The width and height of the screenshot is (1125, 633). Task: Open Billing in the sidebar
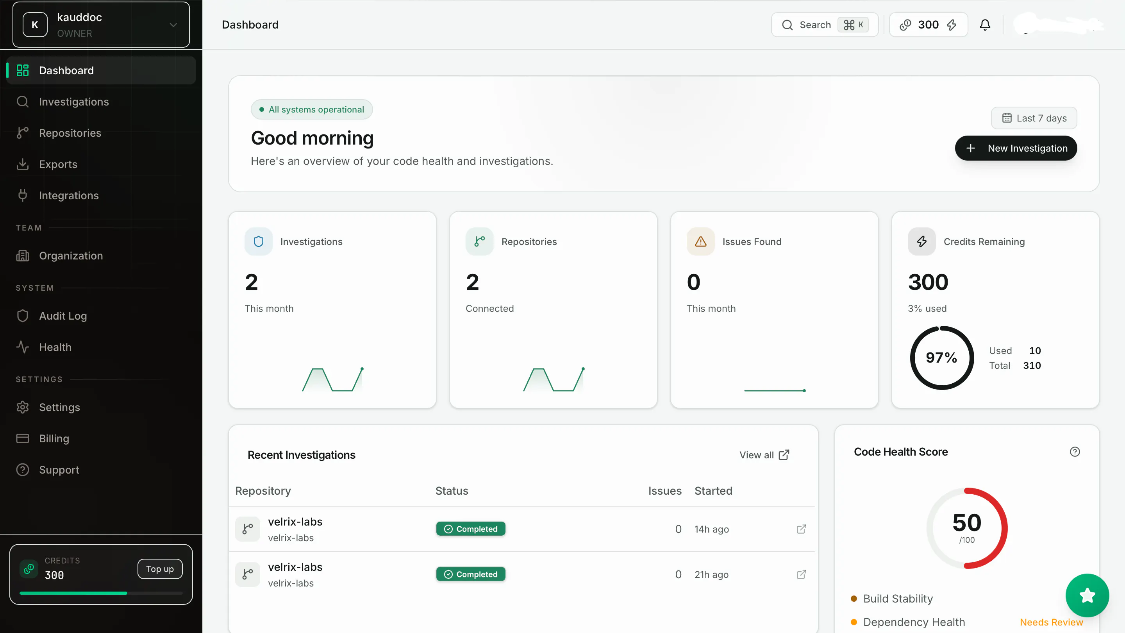(x=101, y=438)
